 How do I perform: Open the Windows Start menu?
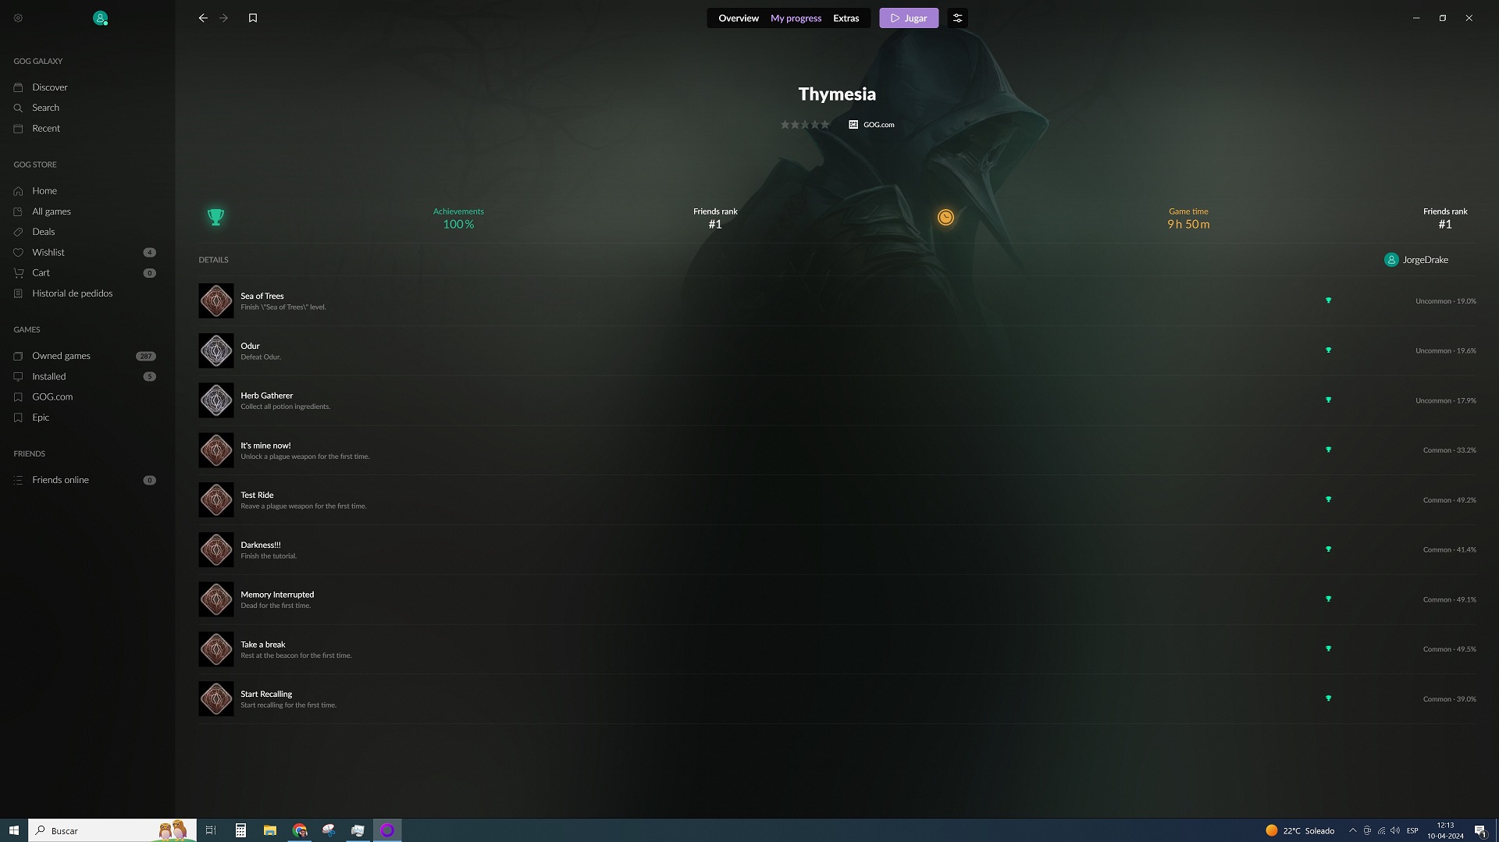[13, 830]
